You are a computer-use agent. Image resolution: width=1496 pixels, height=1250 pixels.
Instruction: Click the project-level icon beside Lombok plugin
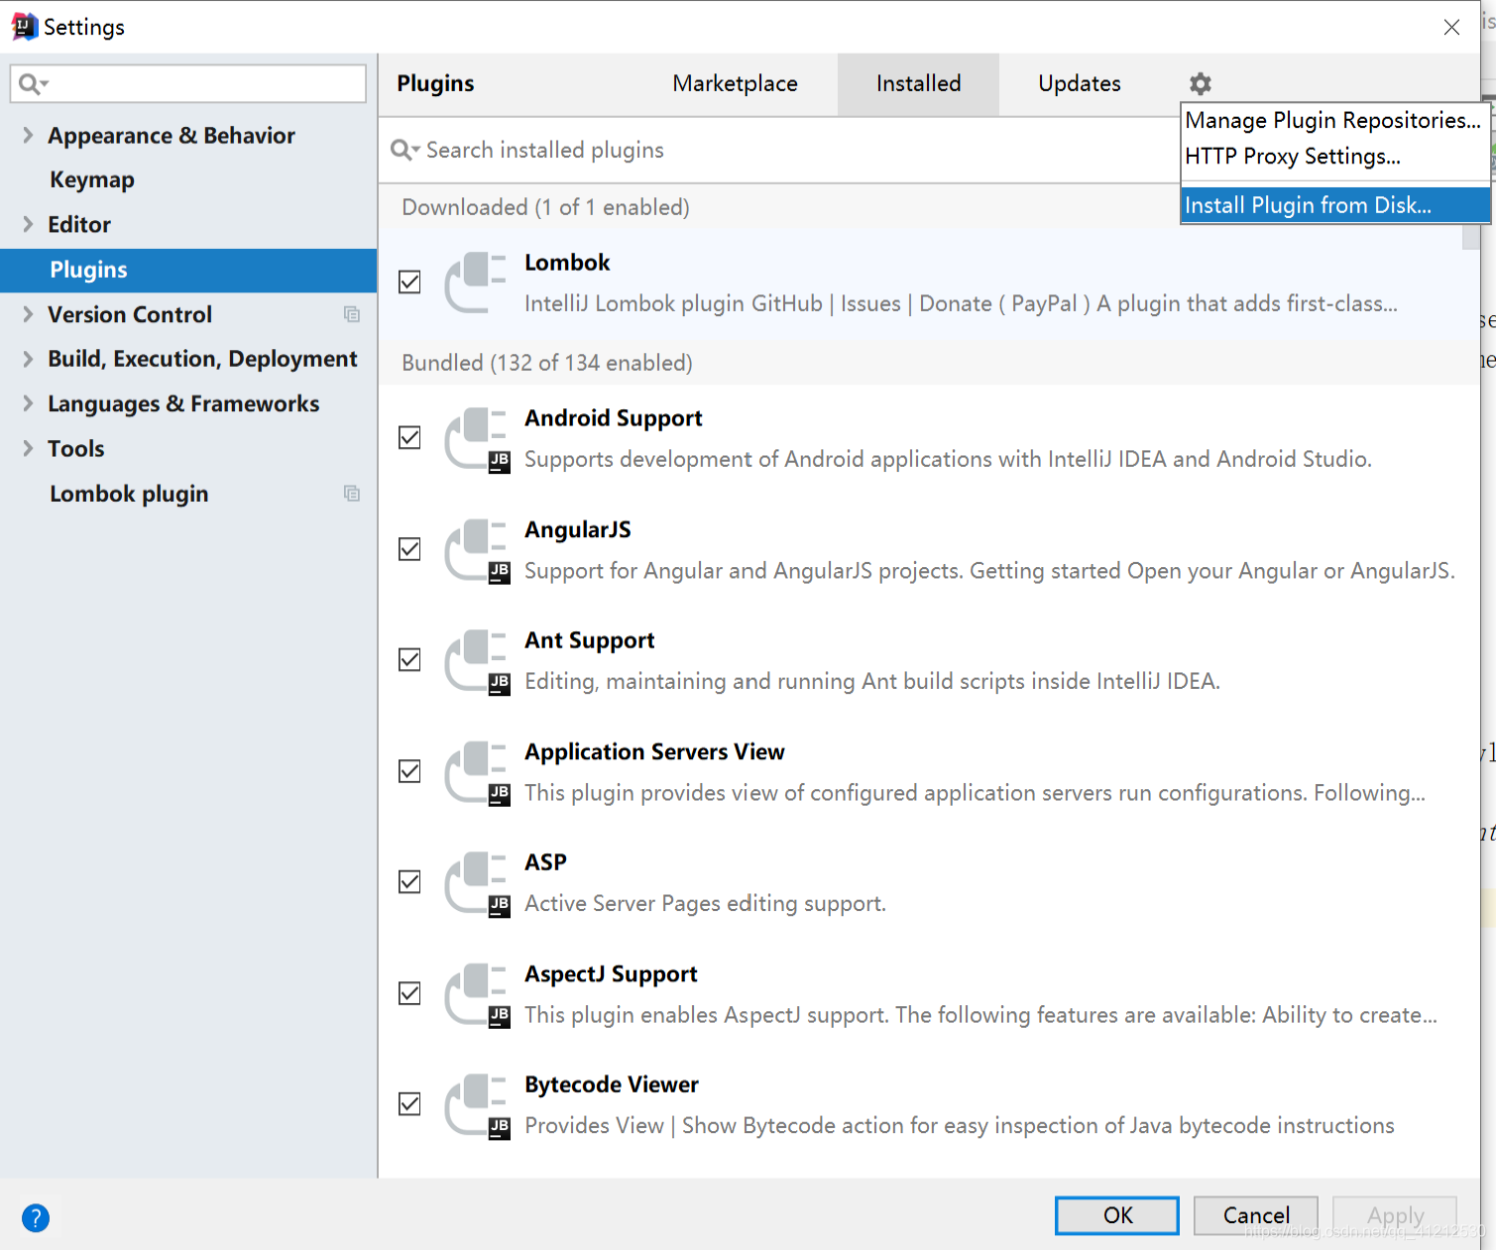[x=351, y=494]
